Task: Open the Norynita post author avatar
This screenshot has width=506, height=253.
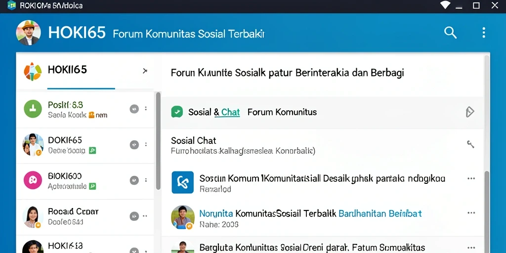Action: [x=183, y=217]
